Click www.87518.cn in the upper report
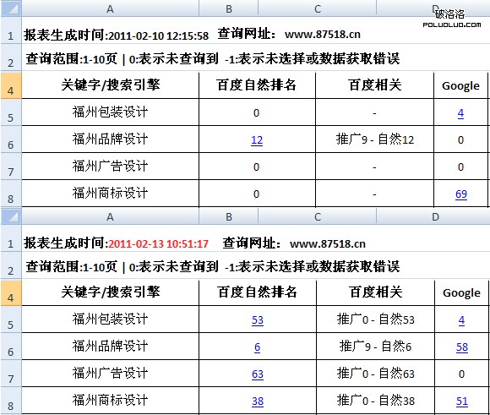490x415 pixels. tap(323, 34)
